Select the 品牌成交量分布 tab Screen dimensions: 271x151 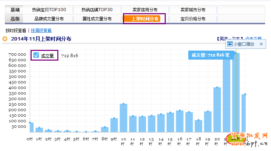49,19
